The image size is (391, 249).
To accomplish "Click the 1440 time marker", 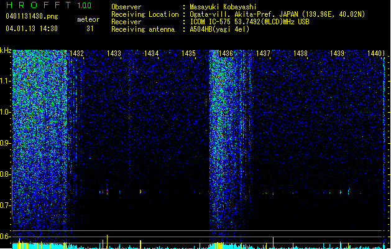I will [x=375, y=54].
